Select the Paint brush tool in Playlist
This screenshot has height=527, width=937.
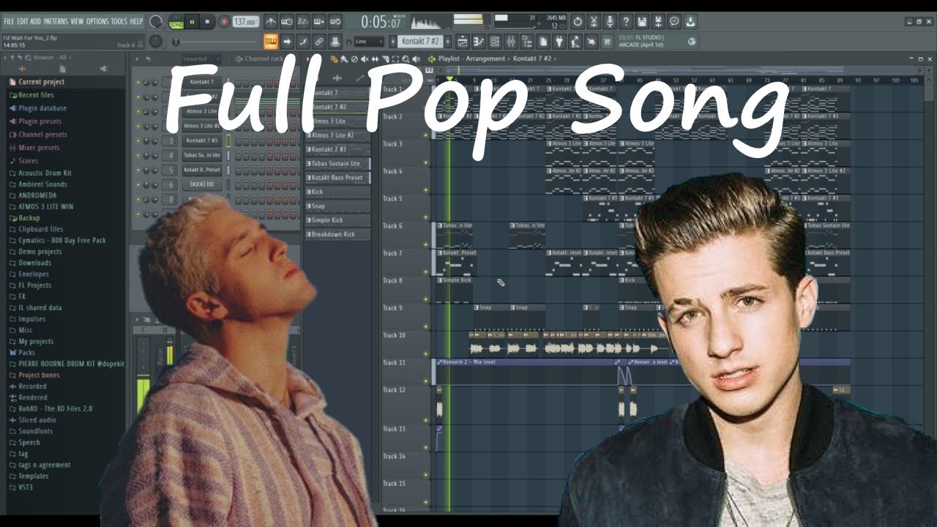click(344, 59)
